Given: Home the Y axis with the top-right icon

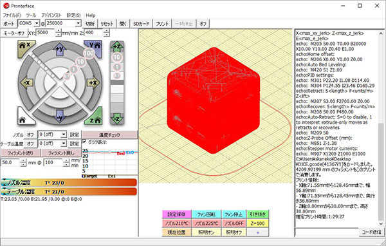Looking at the screenshot, I should [94, 47].
